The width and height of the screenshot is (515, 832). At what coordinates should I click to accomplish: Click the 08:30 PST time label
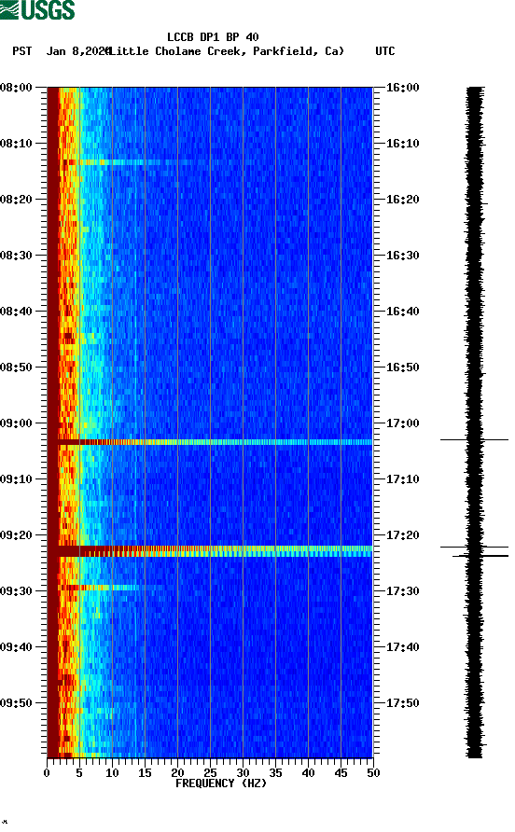point(16,256)
